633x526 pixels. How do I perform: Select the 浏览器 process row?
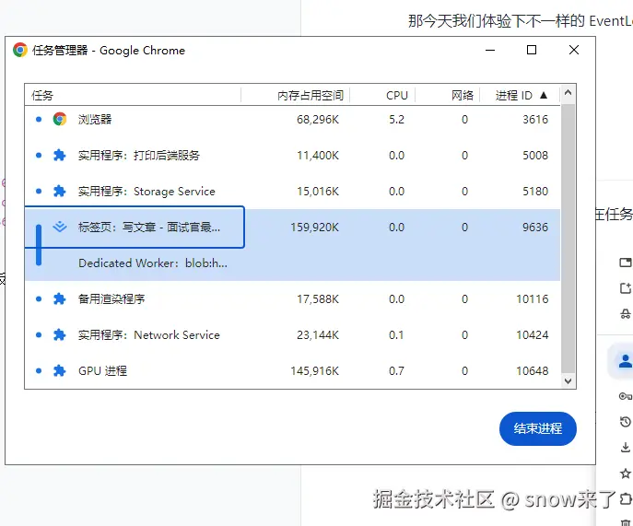point(292,120)
